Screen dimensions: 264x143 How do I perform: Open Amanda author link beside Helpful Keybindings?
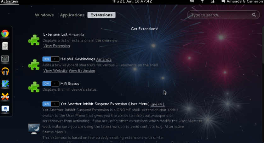pyautogui.click(x=104, y=59)
